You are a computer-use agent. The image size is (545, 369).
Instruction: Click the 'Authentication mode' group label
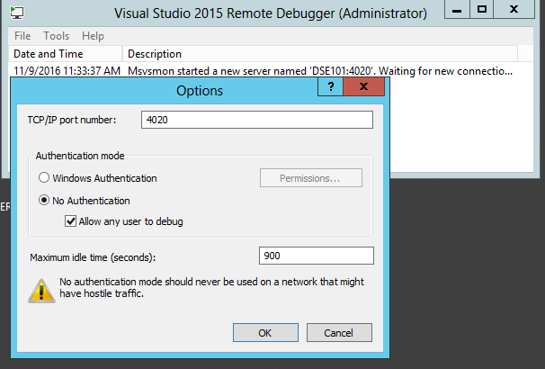[x=80, y=156]
